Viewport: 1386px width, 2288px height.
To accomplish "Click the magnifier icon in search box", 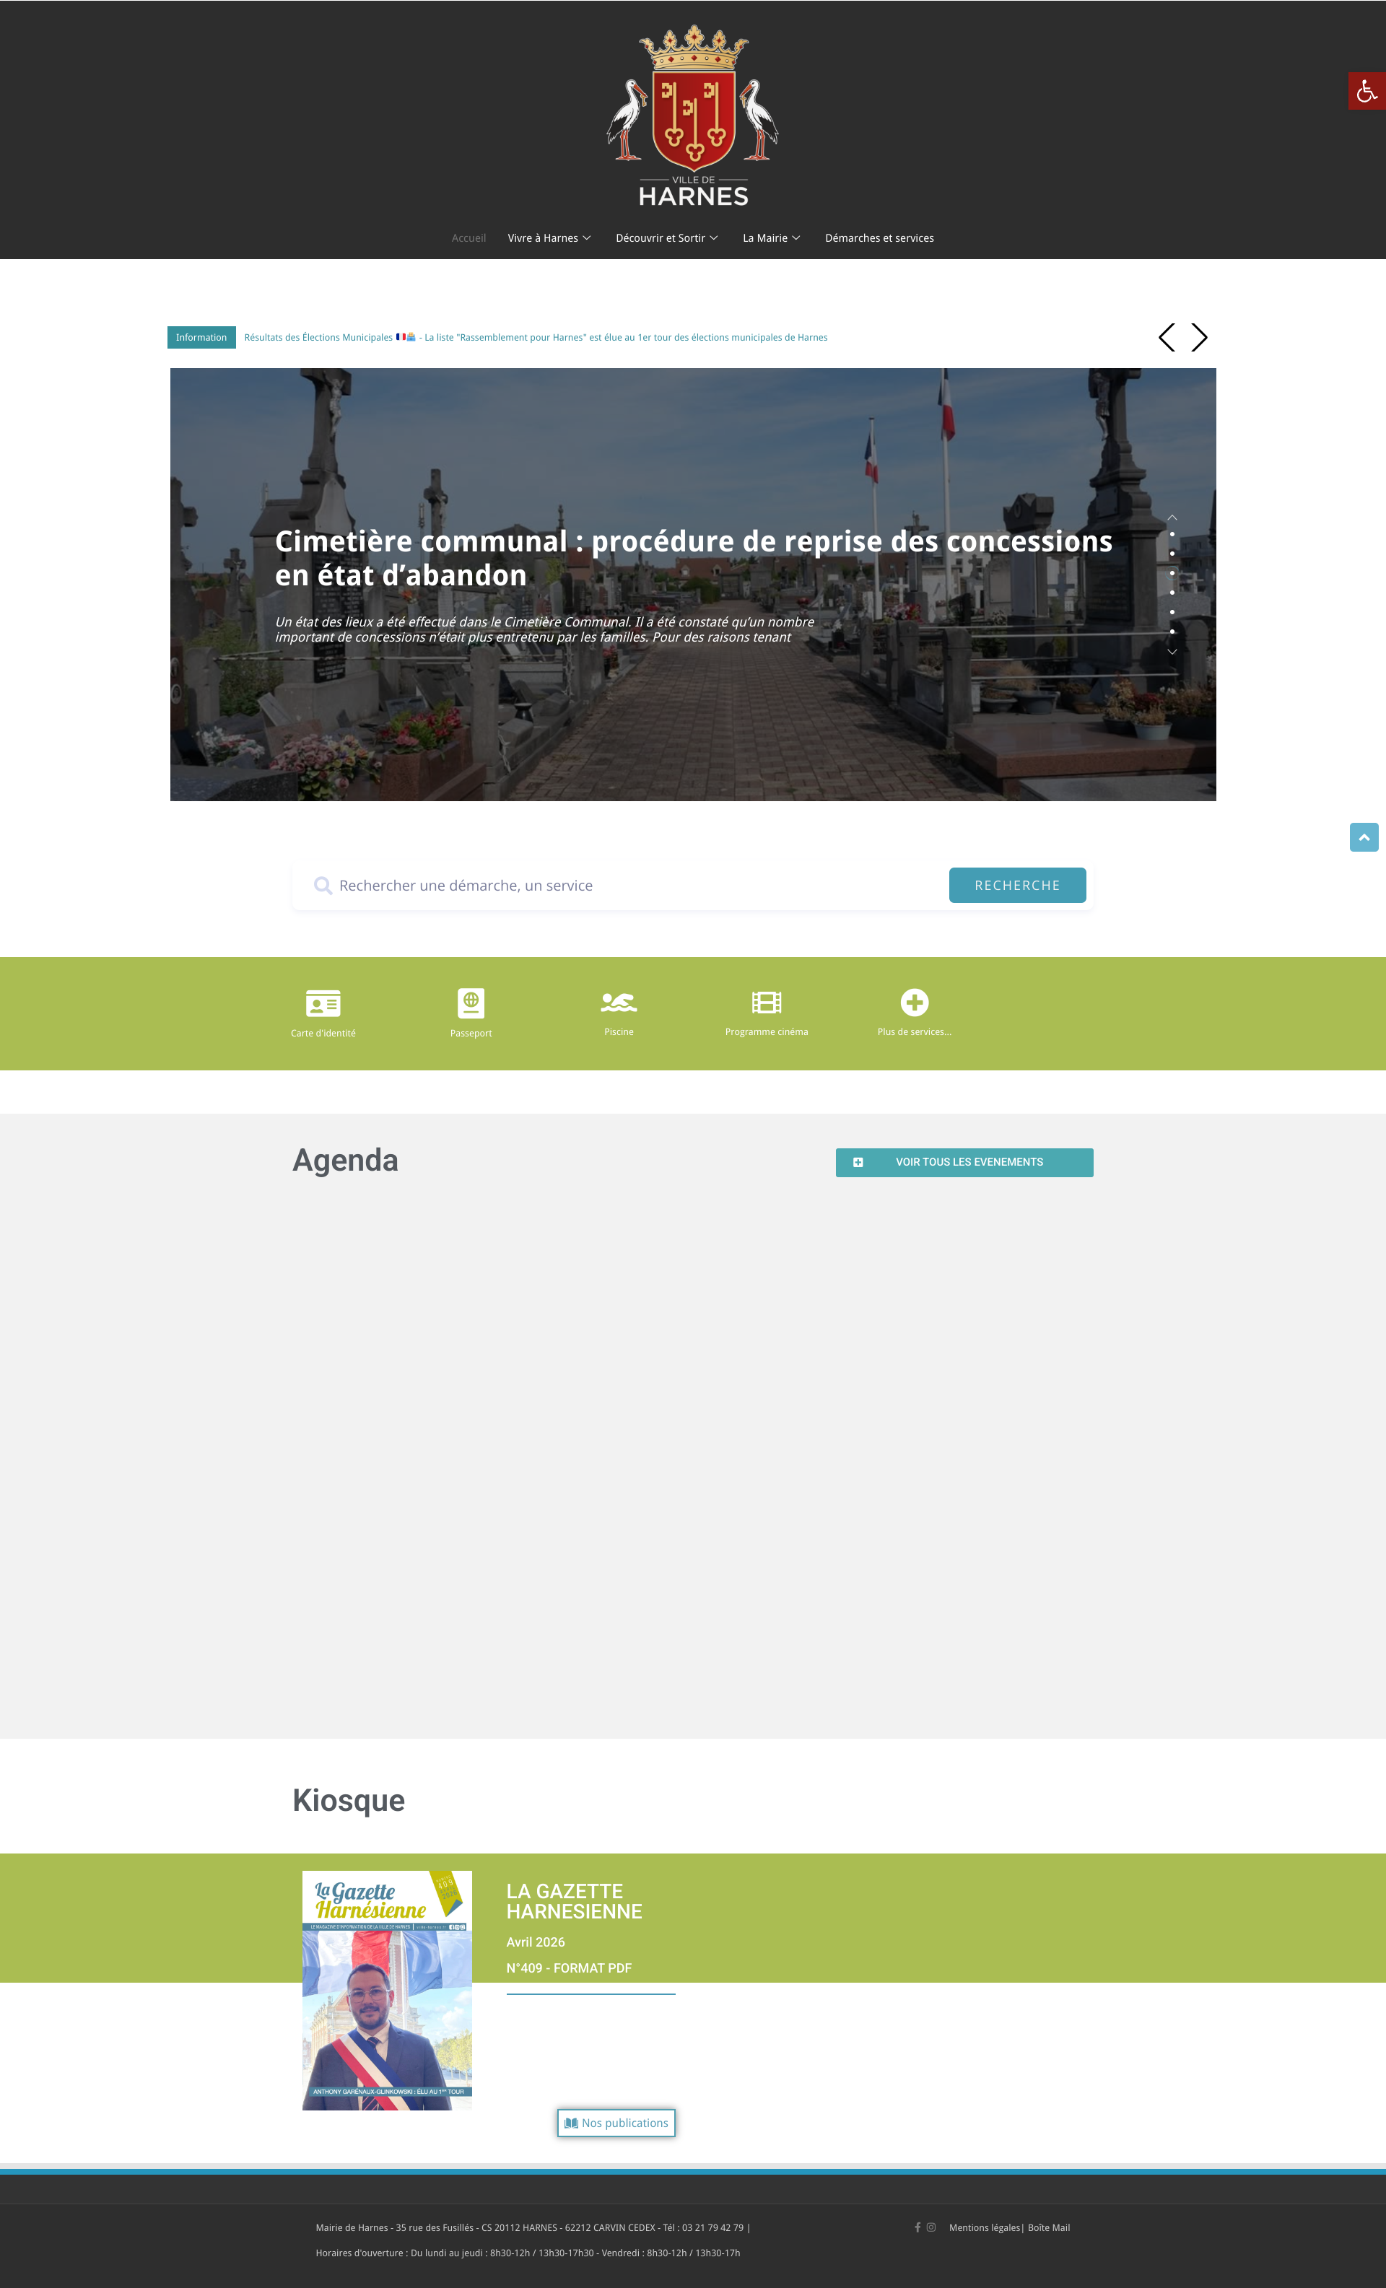I will click(323, 885).
